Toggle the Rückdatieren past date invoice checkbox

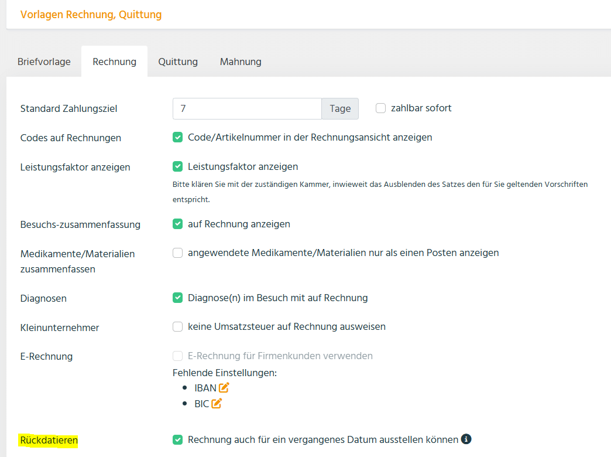coord(178,439)
